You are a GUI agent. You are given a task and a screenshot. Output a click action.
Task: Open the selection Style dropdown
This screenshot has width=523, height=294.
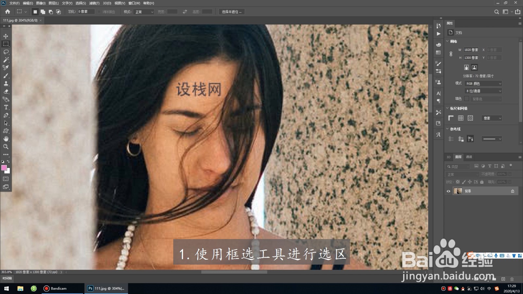pos(144,12)
